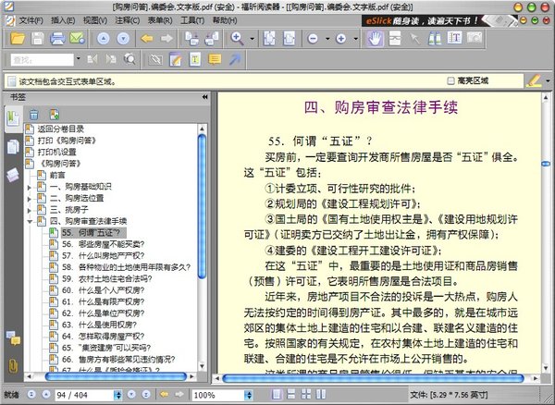Viewport: 555px width, 405px height.
Task: Select the Hand tool
Action: tap(375, 38)
